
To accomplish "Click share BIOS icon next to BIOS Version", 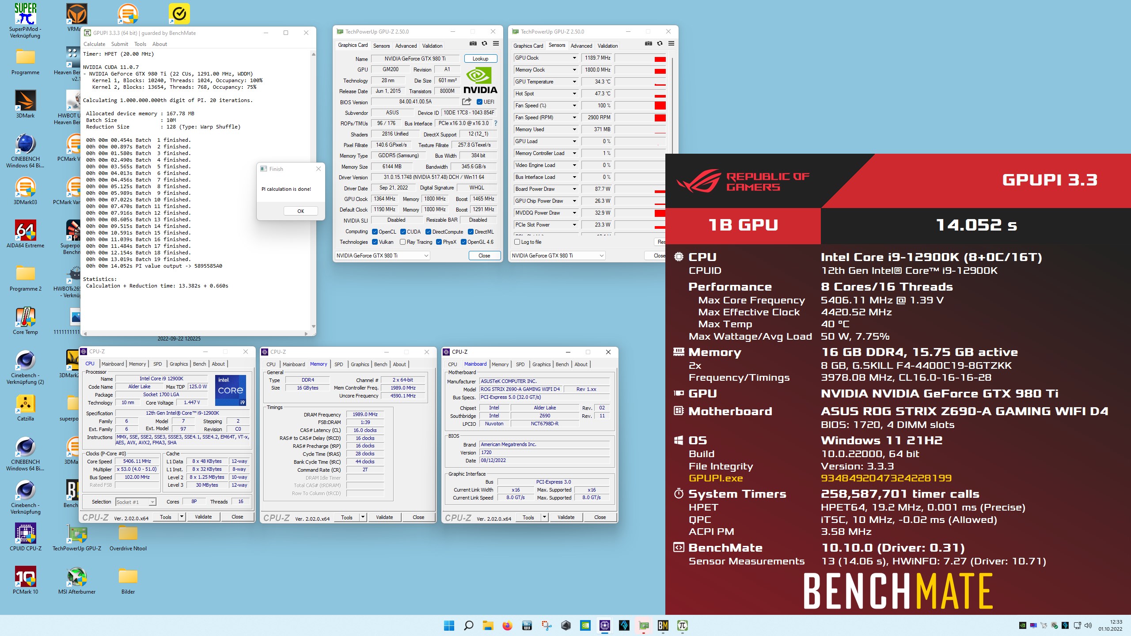I will click(467, 102).
